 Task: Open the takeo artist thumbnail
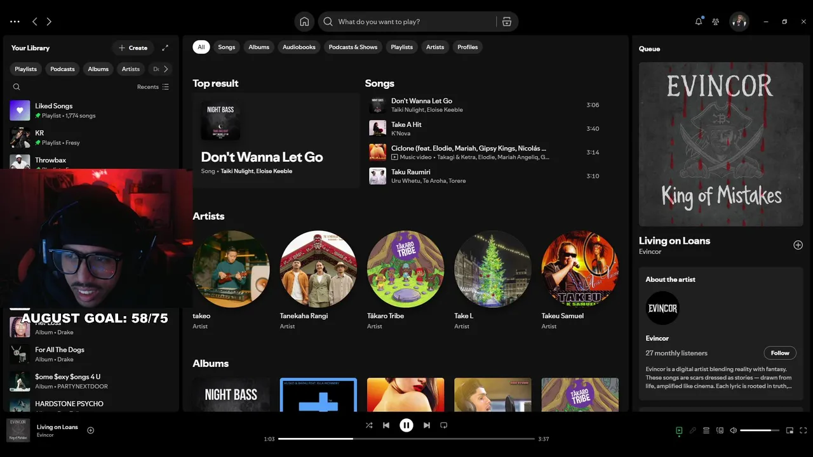tap(231, 269)
